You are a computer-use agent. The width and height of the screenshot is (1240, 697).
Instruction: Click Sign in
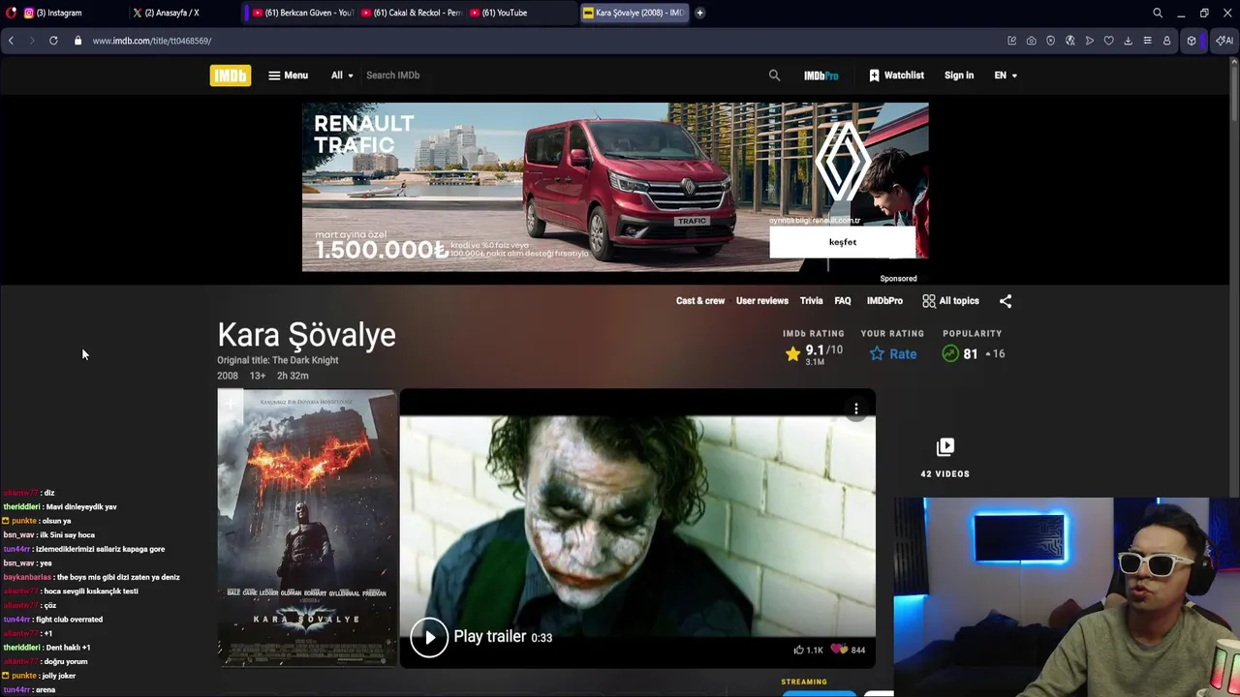pyautogui.click(x=959, y=76)
